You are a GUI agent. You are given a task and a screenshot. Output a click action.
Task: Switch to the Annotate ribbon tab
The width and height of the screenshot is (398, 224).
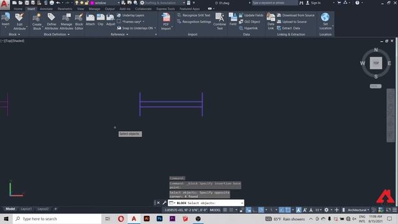coord(46,9)
